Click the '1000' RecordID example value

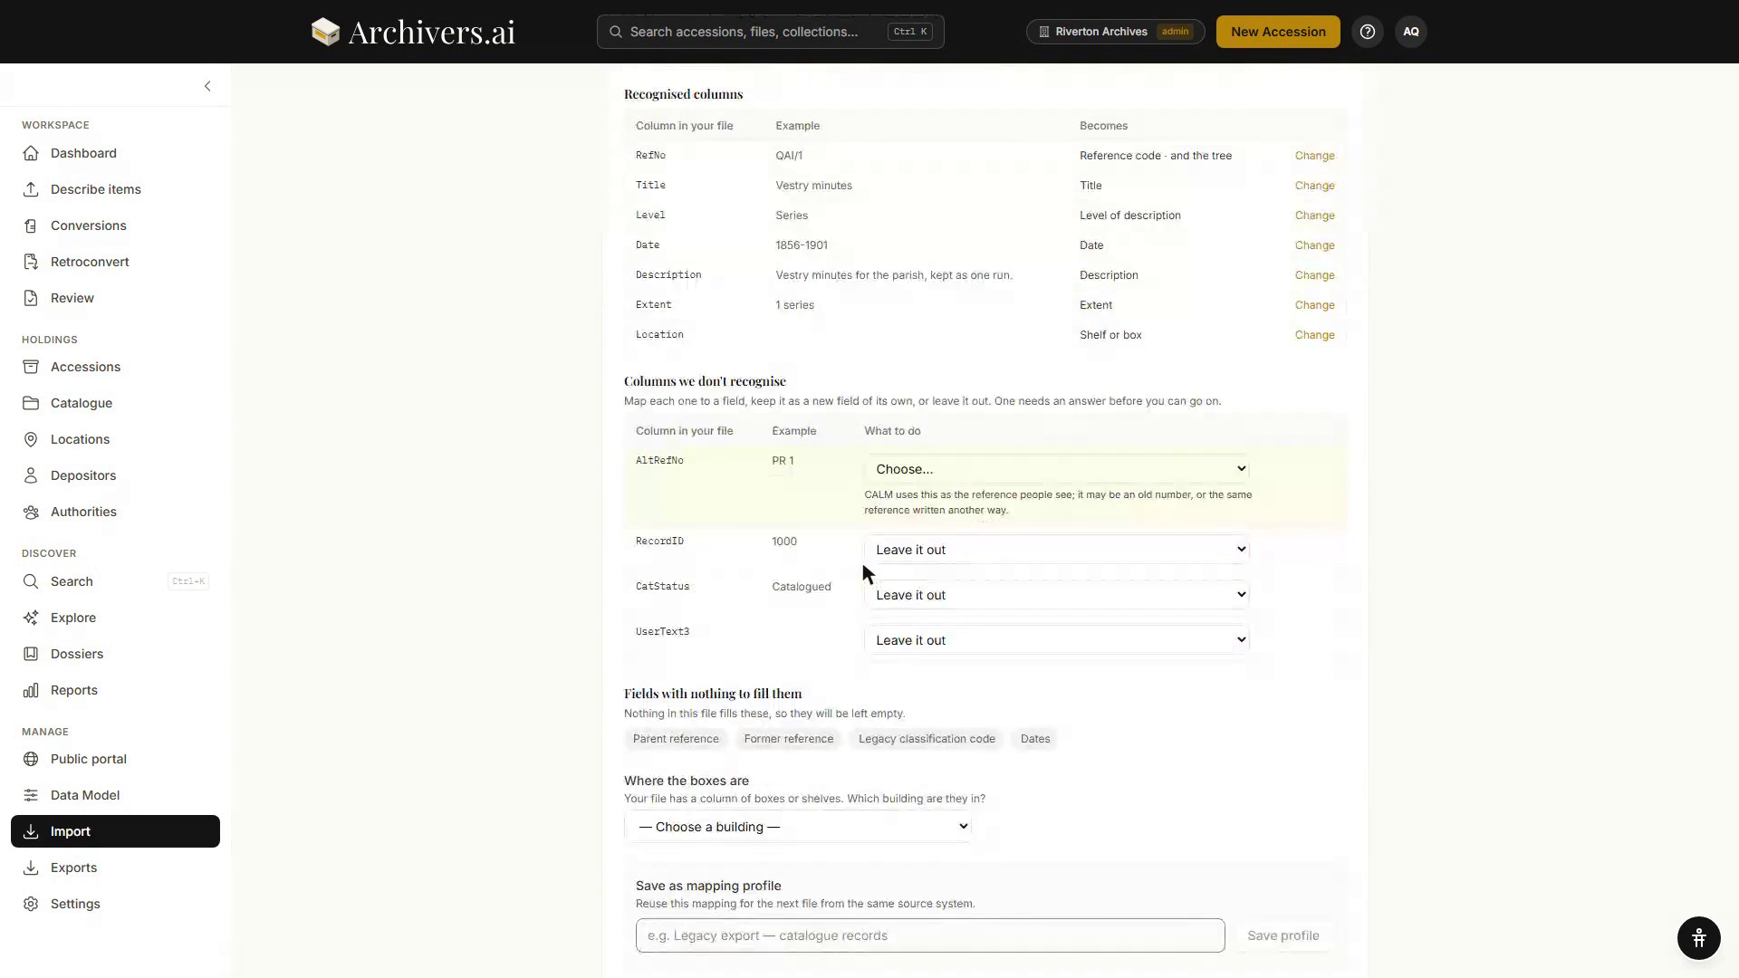784,542
